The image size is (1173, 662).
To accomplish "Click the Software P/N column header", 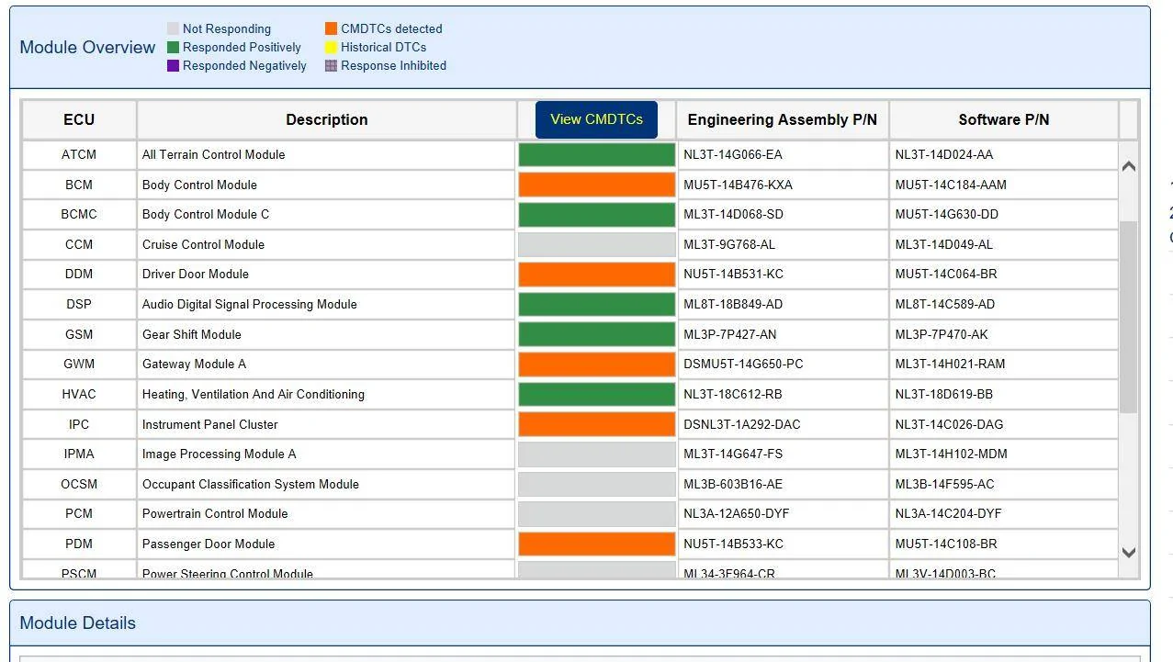I will tap(1003, 119).
